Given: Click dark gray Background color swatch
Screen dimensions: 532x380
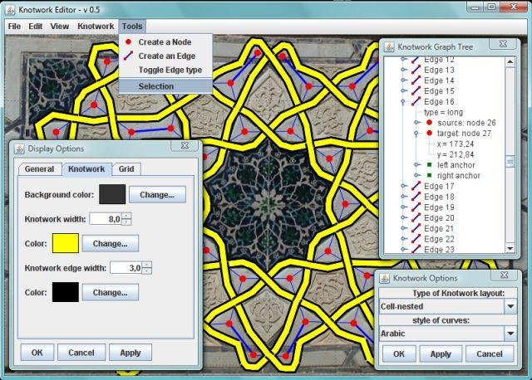Looking at the screenshot, I should click(112, 194).
